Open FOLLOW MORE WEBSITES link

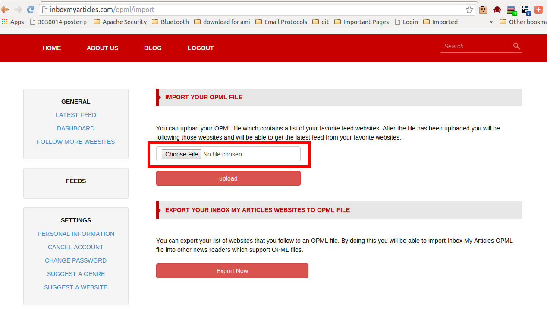[x=76, y=142]
